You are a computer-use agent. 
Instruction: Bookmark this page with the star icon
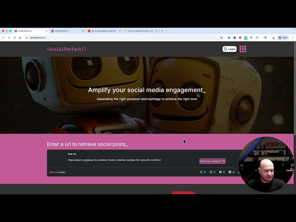(222, 37)
